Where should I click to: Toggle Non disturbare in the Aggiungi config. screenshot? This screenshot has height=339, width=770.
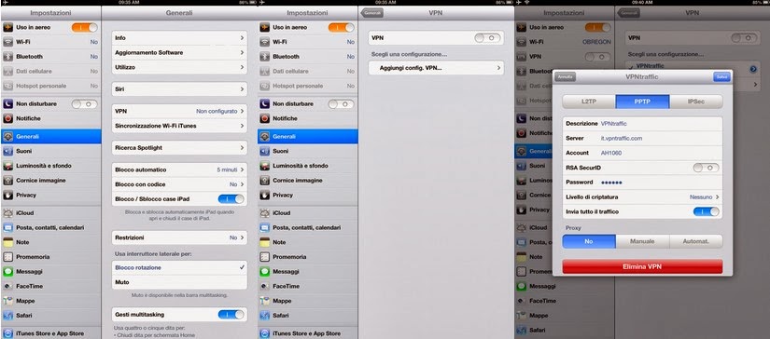point(342,104)
